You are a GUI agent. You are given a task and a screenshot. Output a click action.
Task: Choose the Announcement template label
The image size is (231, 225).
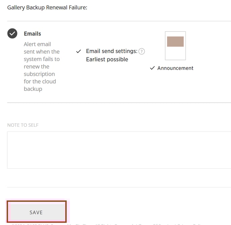(175, 68)
